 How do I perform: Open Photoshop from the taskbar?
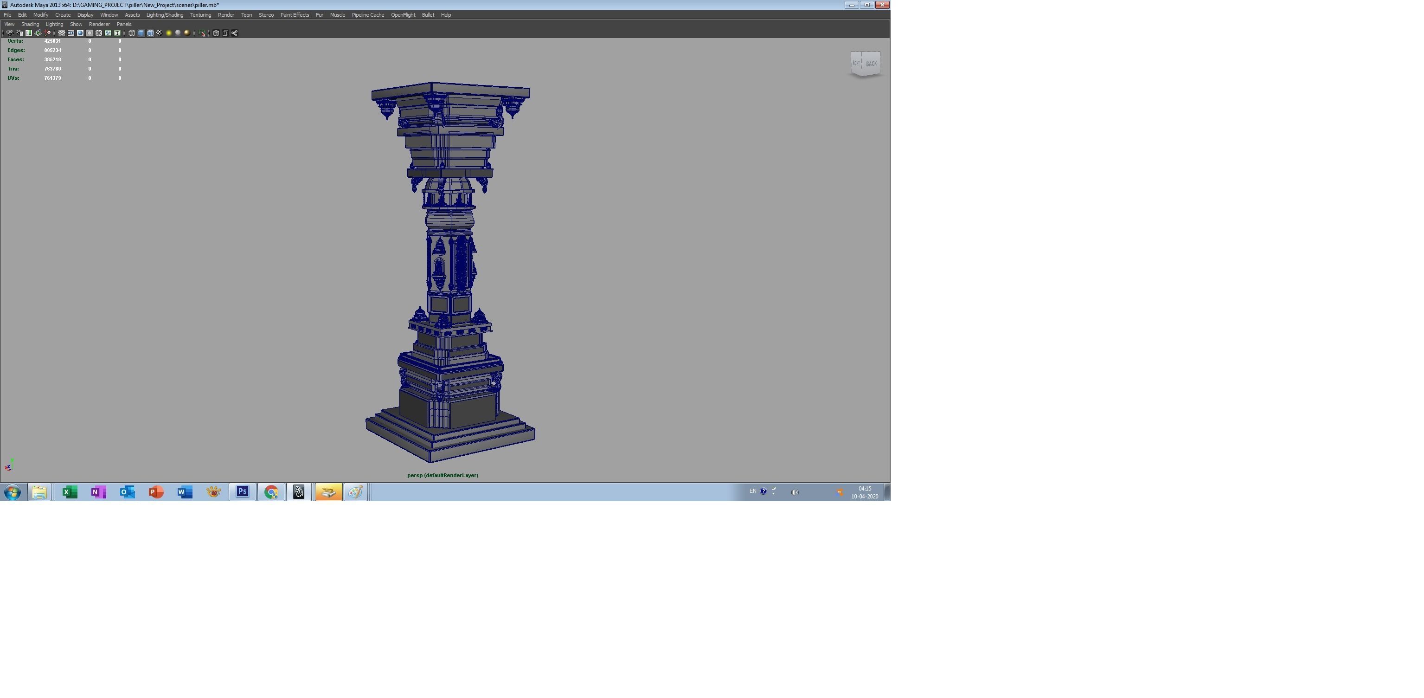tap(242, 492)
